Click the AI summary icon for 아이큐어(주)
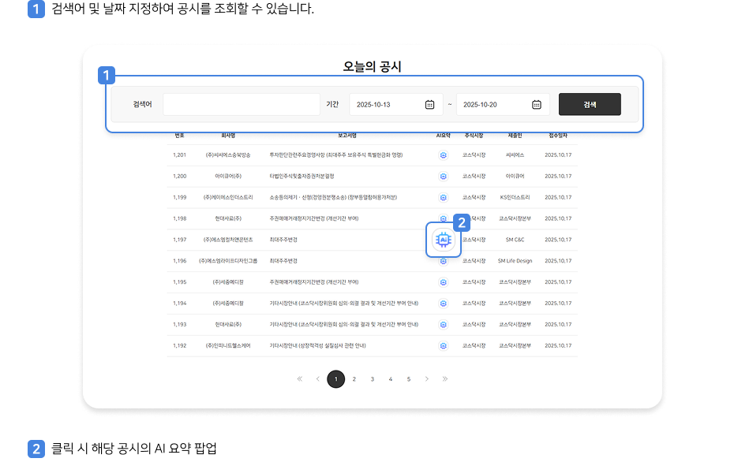 444,176
